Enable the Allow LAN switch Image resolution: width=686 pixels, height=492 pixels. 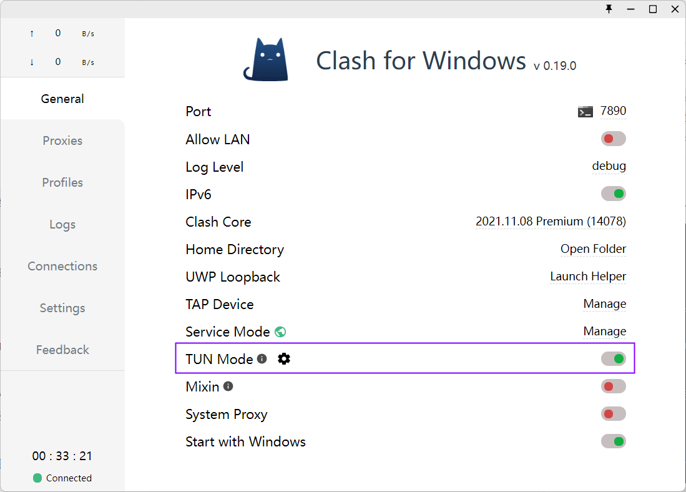613,139
